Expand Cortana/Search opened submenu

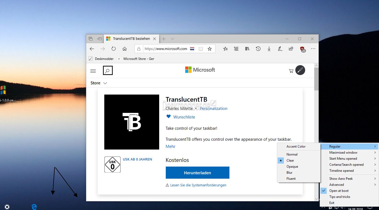(x=349, y=165)
